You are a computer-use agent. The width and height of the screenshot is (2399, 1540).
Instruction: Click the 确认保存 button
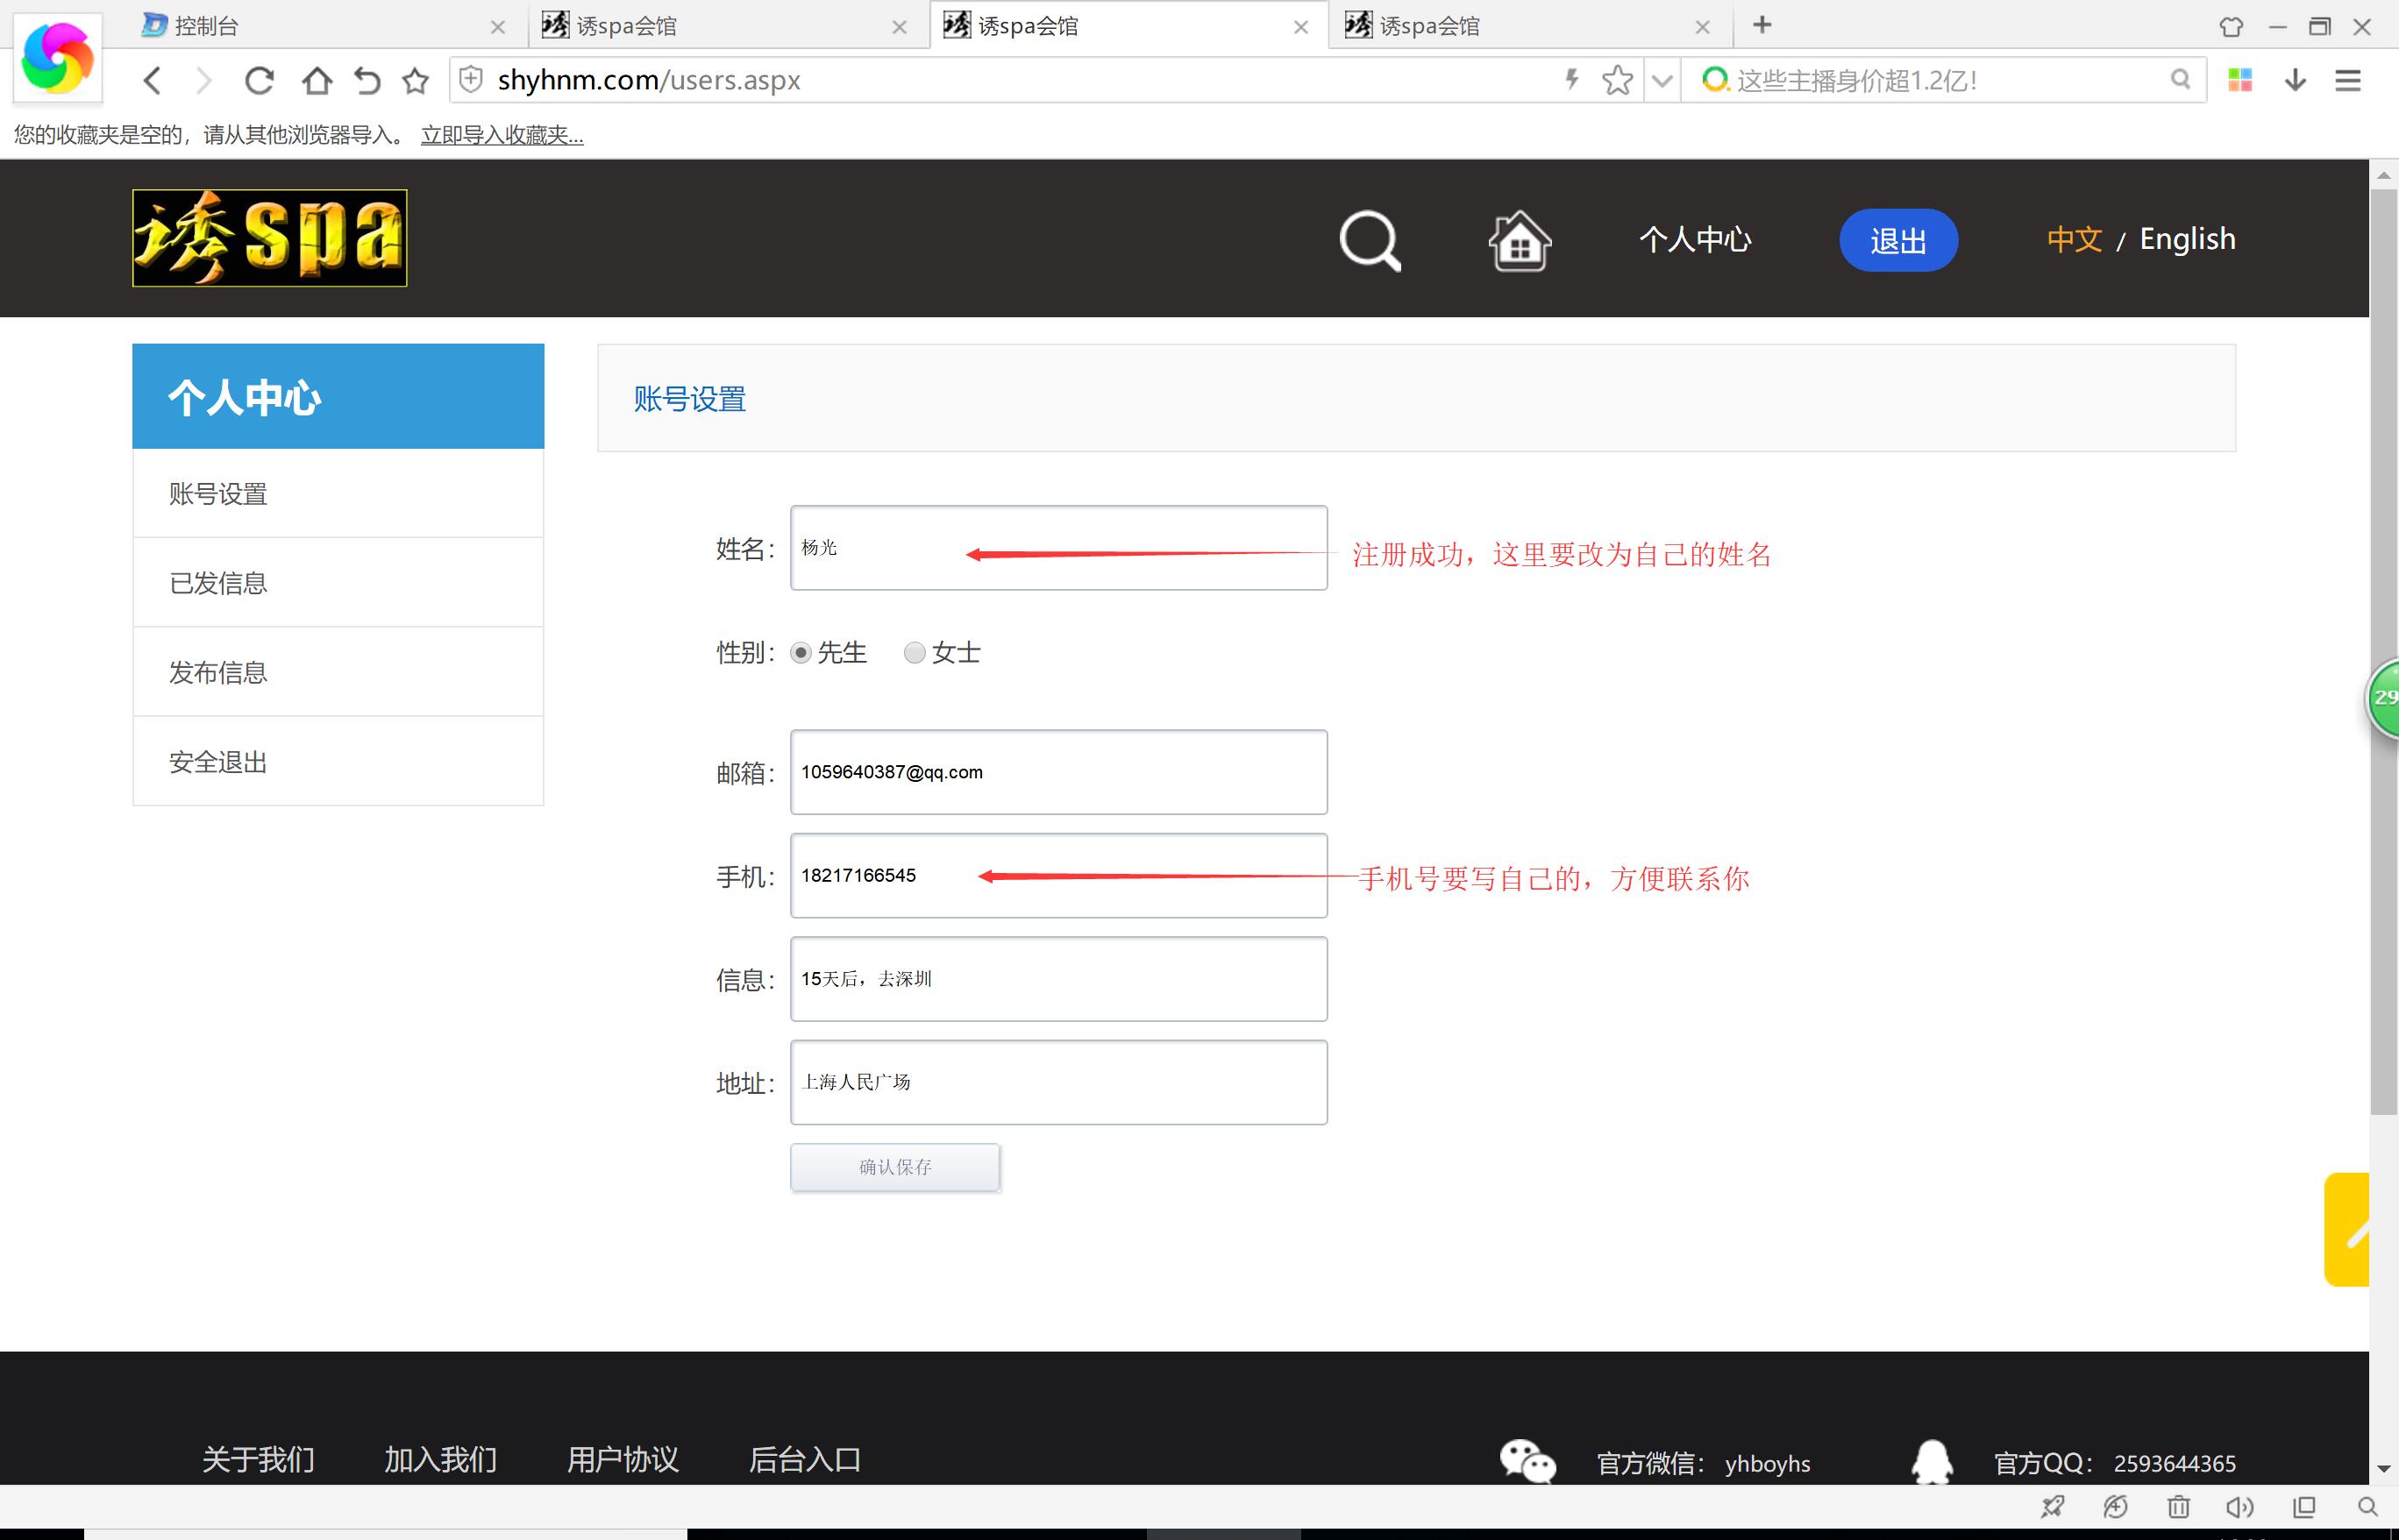pos(894,1167)
